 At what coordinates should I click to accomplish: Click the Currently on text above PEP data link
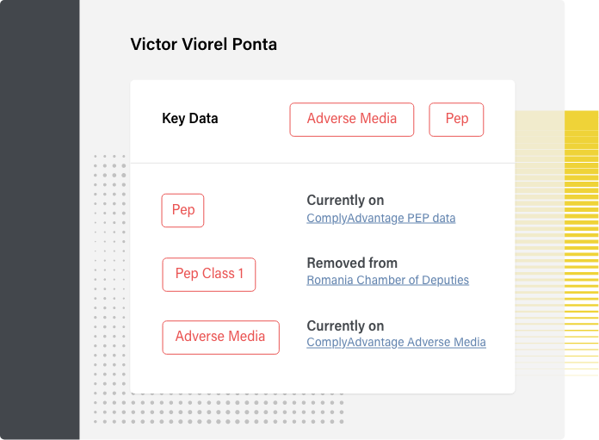(345, 201)
